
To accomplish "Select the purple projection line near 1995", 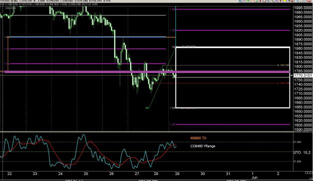I will click(x=233, y=9).
